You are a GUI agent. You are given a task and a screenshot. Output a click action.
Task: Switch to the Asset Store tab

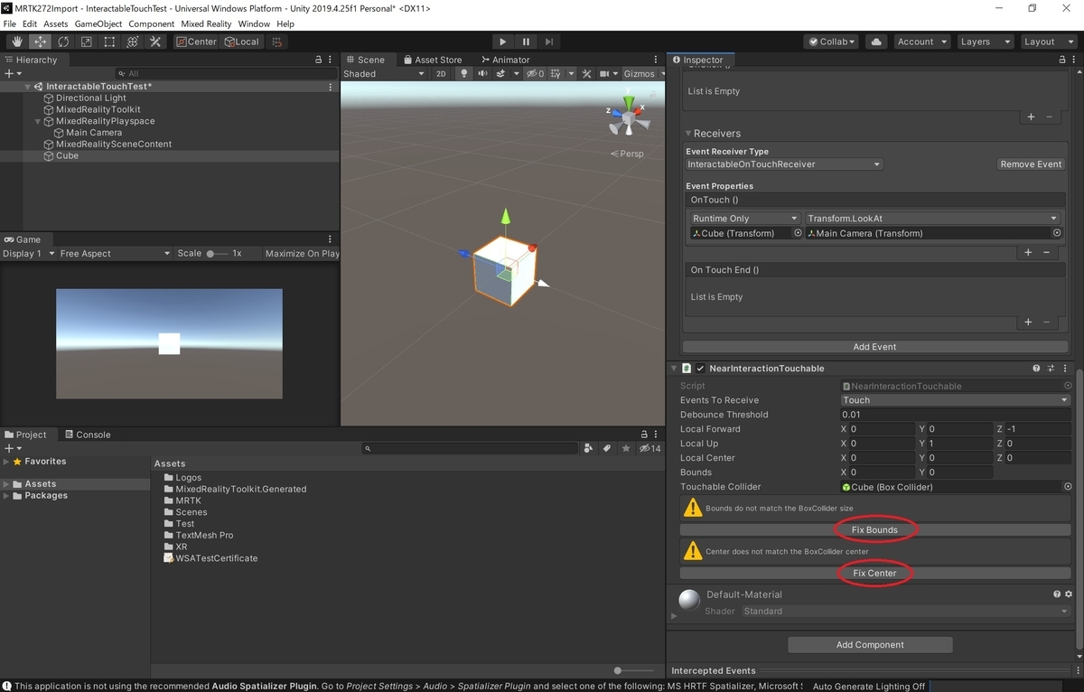click(432, 60)
